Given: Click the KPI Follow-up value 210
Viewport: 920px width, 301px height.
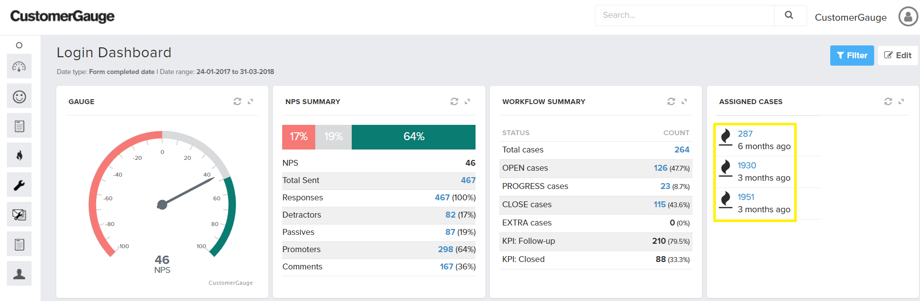Looking at the screenshot, I should [659, 241].
